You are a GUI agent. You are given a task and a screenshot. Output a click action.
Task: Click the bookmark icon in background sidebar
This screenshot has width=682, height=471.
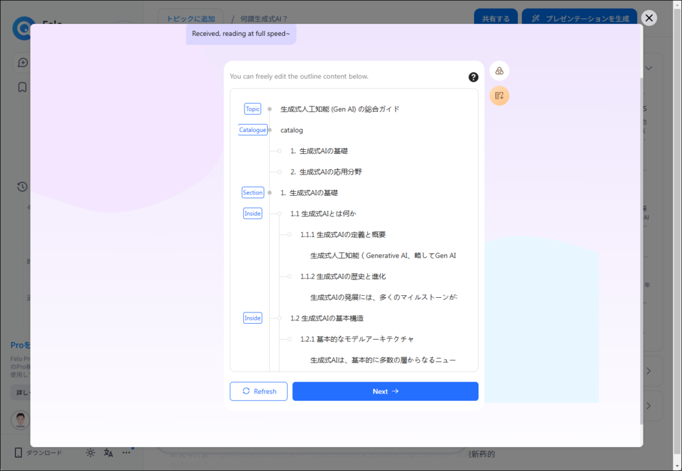click(x=22, y=87)
